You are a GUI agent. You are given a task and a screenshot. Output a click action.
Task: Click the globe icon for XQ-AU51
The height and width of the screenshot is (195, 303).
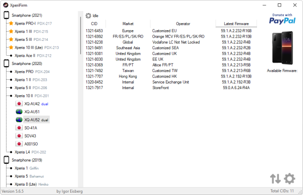tap(19, 112)
